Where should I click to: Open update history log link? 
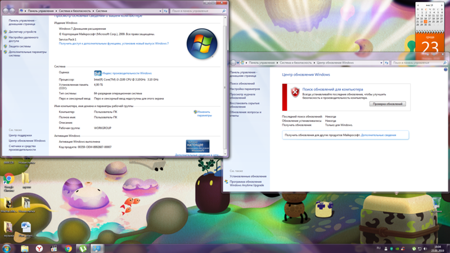pyautogui.click(x=242, y=96)
